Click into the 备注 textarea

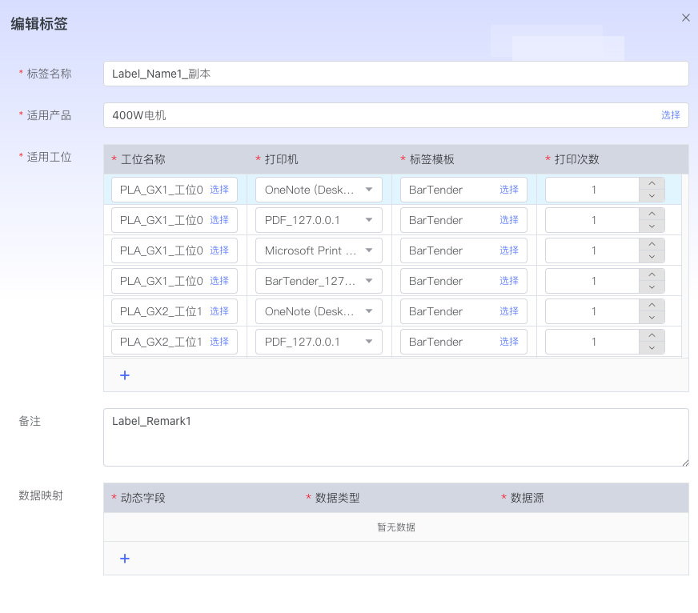[395, 437]
